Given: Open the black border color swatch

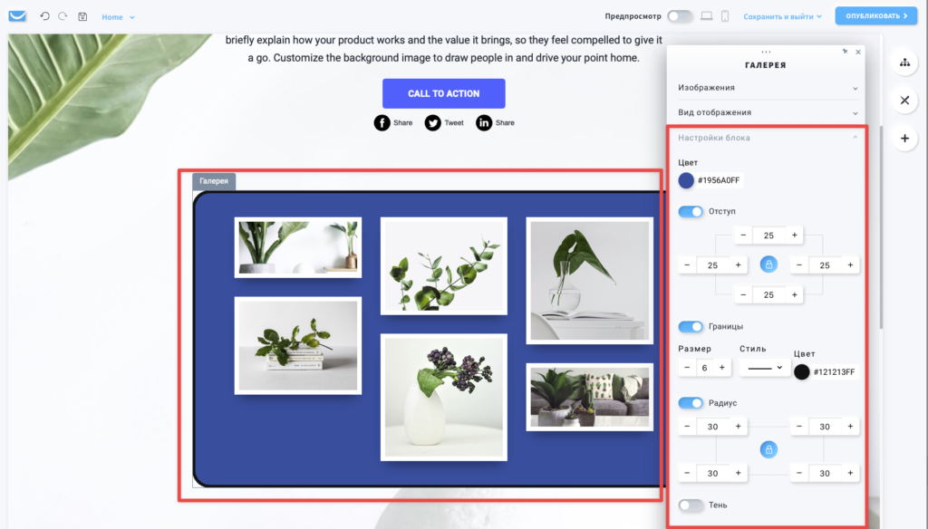Looking at the screenshot, I should [801, 371].
